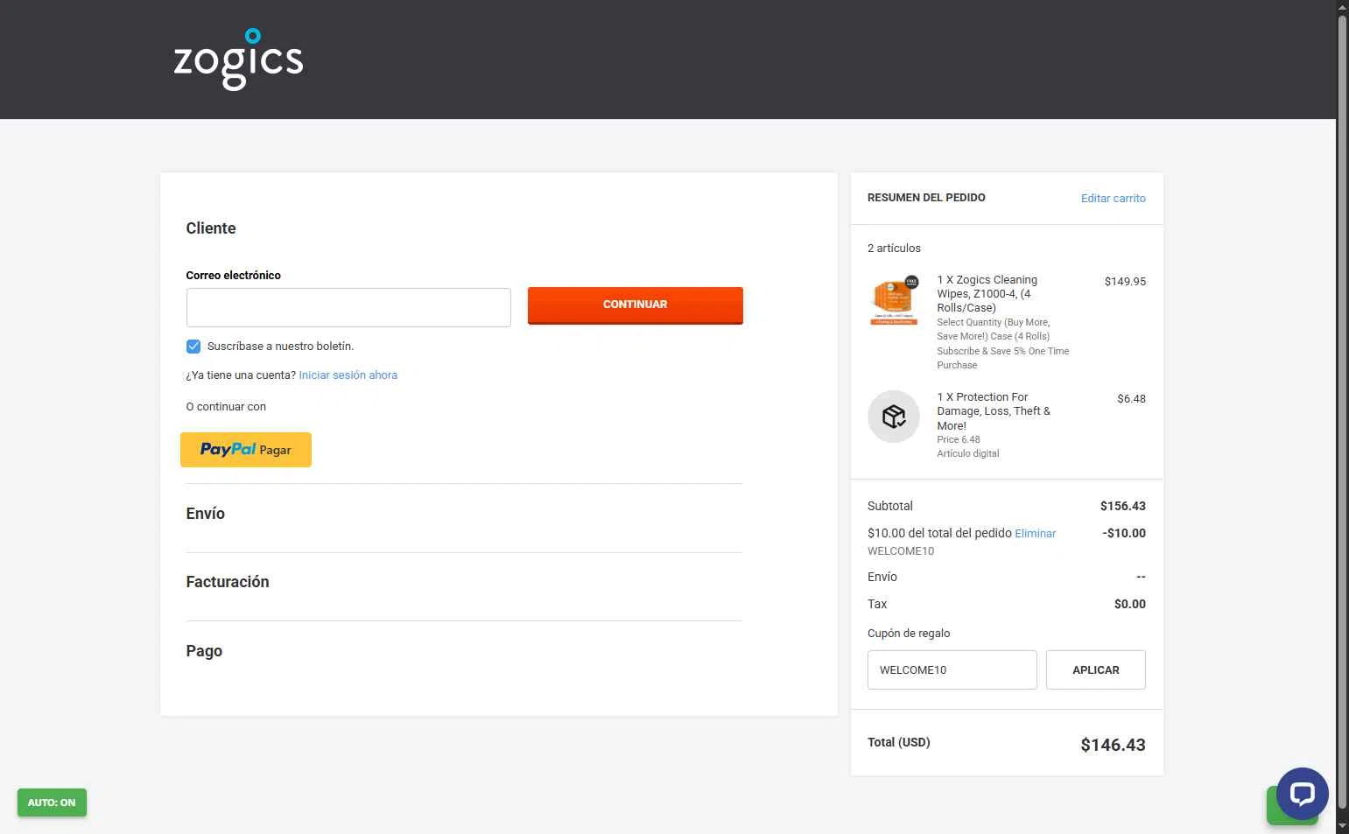This screenshot has height=834, width=1349.
Task: Select the Cliente section heading
Action: click(210, 228)
